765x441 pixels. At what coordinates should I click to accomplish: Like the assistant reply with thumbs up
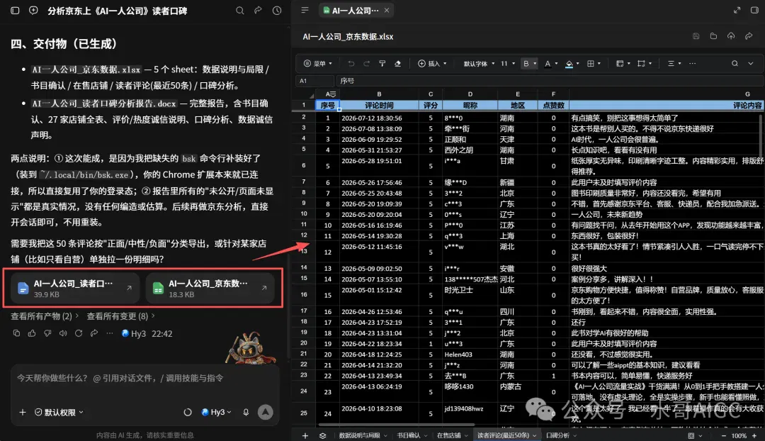pyautogui.click(x=32, y=333)
